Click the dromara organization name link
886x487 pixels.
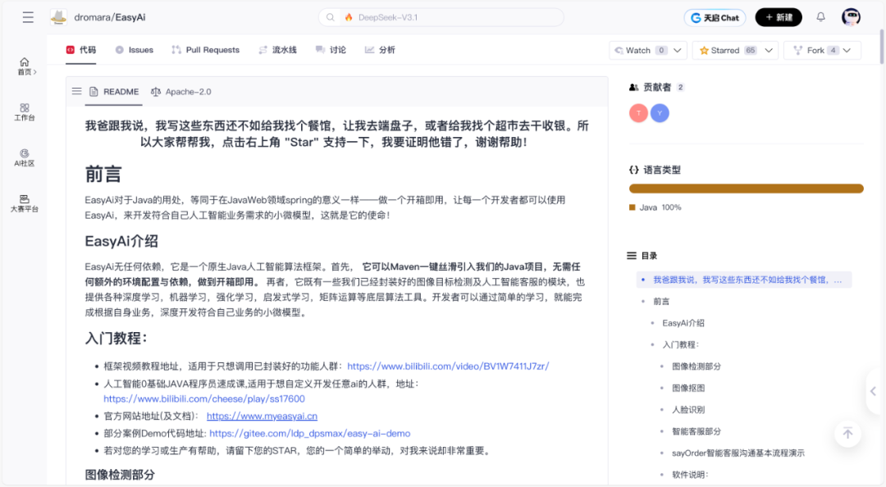[93, 17]
